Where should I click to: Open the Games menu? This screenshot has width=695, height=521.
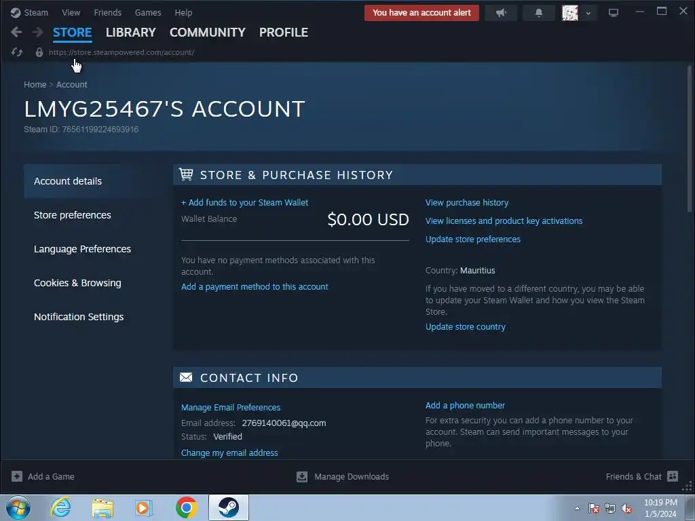[148, 12]
